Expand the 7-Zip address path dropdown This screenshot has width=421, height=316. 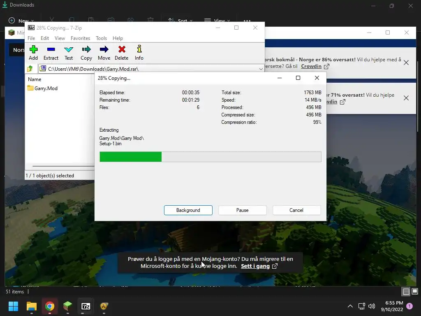(261, 69)
